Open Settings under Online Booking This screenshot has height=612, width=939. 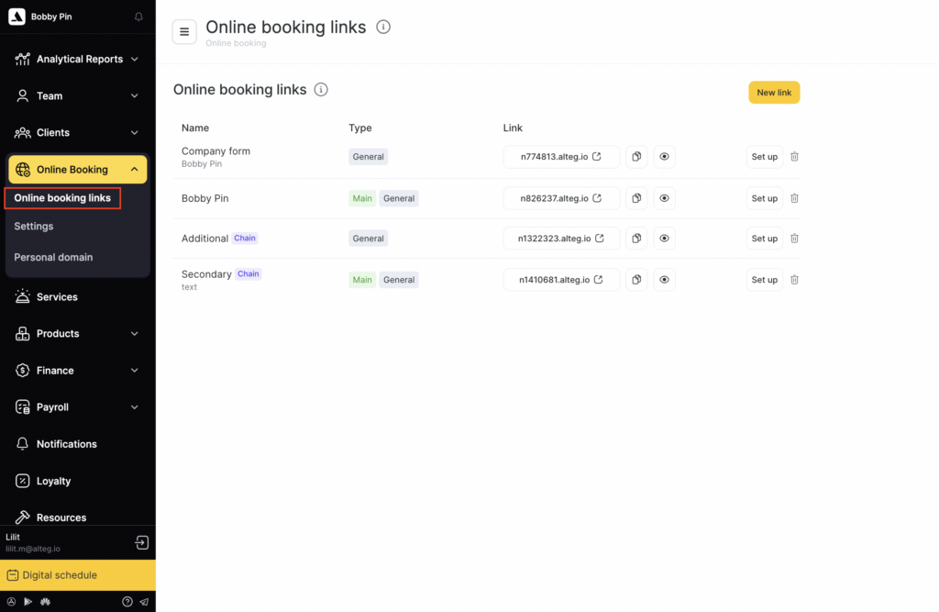[x=34, y=227]
